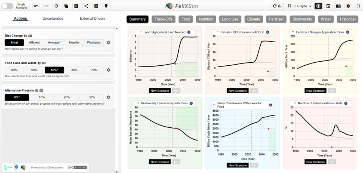
Task: Switch to the Uncertainties tab
Action: coord(53,19)
